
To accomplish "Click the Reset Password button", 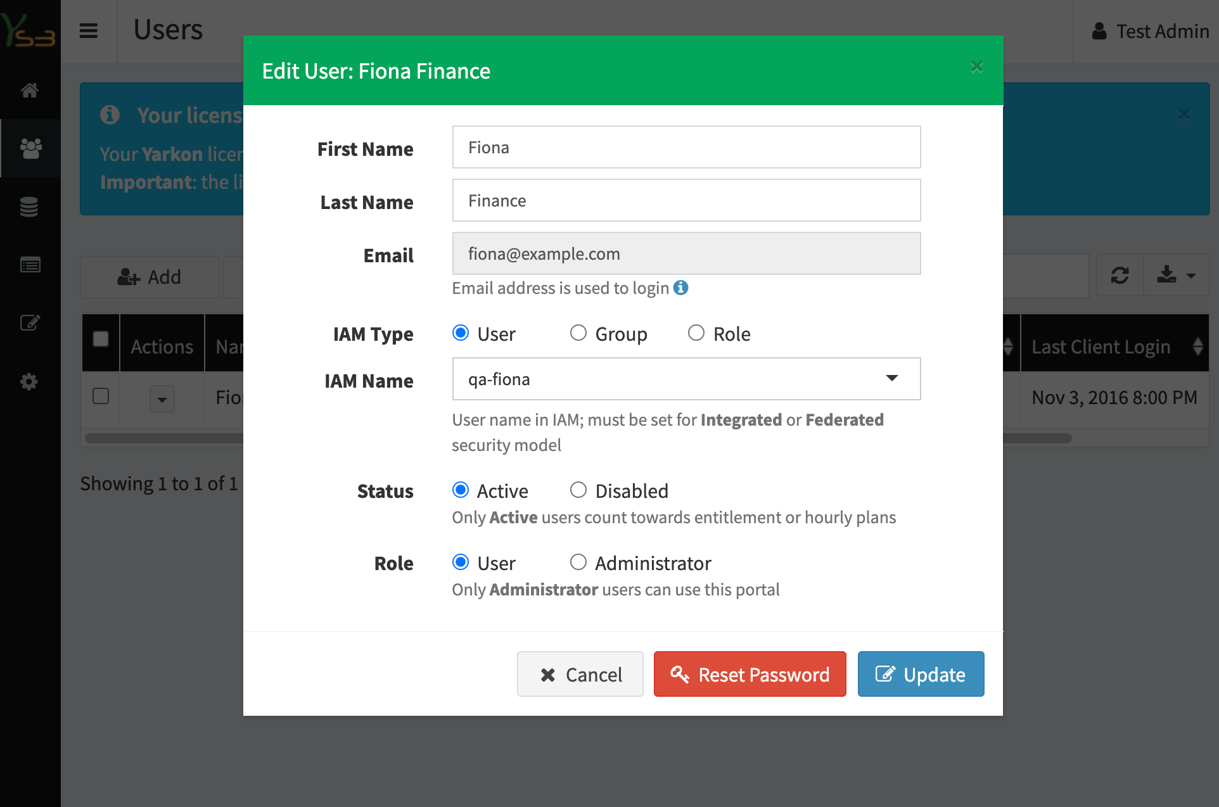I will (x=750, y=674).
